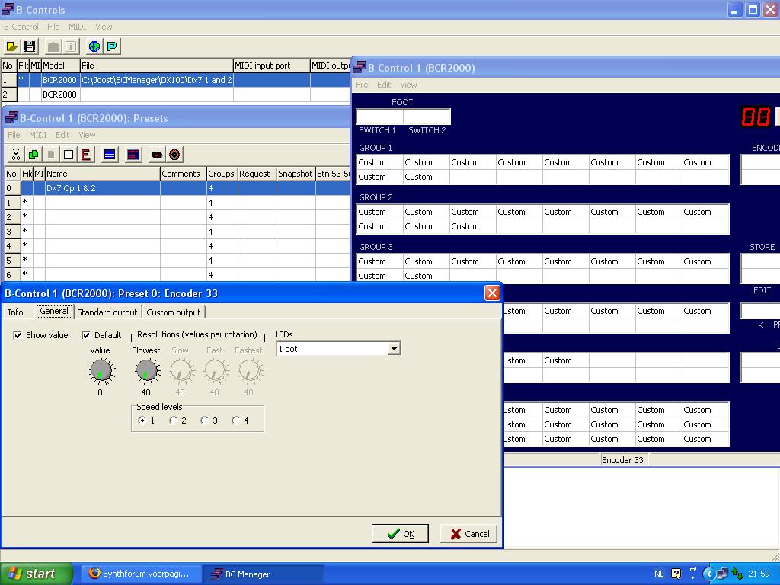Click the tray expand arrow in taskbar
This screenshot has width=780, height=585.
[708, 574]
